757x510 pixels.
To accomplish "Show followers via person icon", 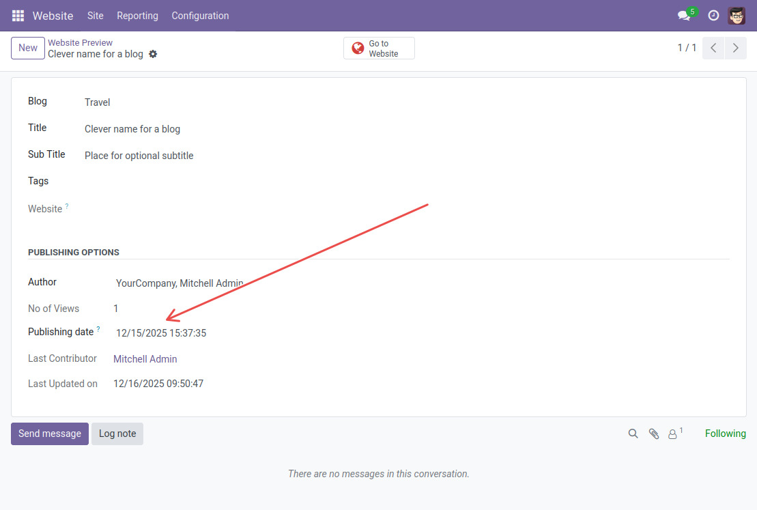I will (x=673, y=434).
